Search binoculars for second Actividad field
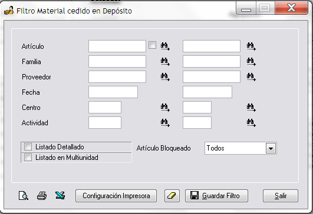 [251, 123]
